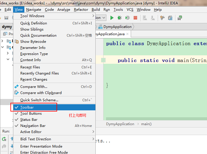Expand the main method fold marker
207x154 pixels.
(x=103, y=60)
